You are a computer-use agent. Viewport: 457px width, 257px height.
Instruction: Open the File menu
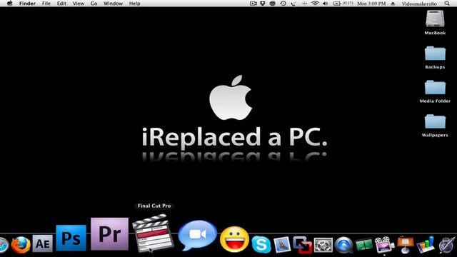click(x=46, y=4)
